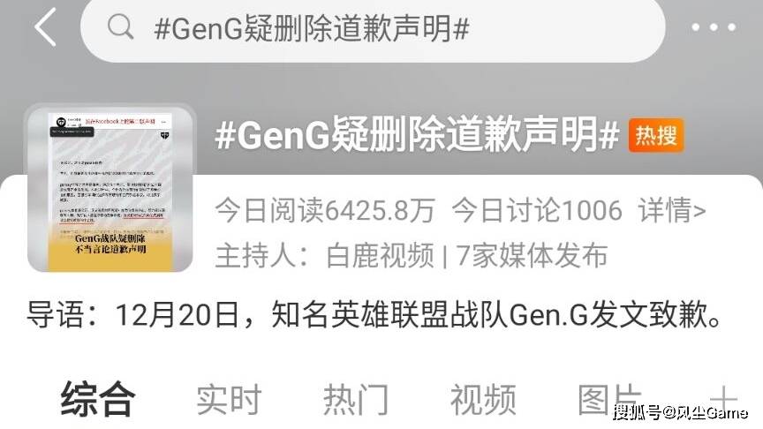763x429 pixels.
Task: Click 7家媒体发布 link
Action: point(532,255)
